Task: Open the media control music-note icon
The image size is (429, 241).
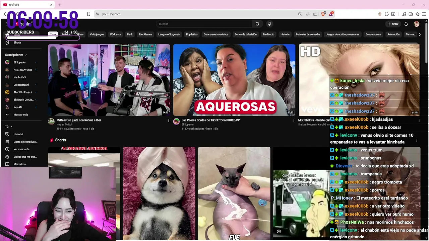Action: point(404,14)
